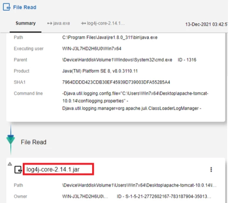
Task: Click the SHA1 label
Action: click(20, 82)
